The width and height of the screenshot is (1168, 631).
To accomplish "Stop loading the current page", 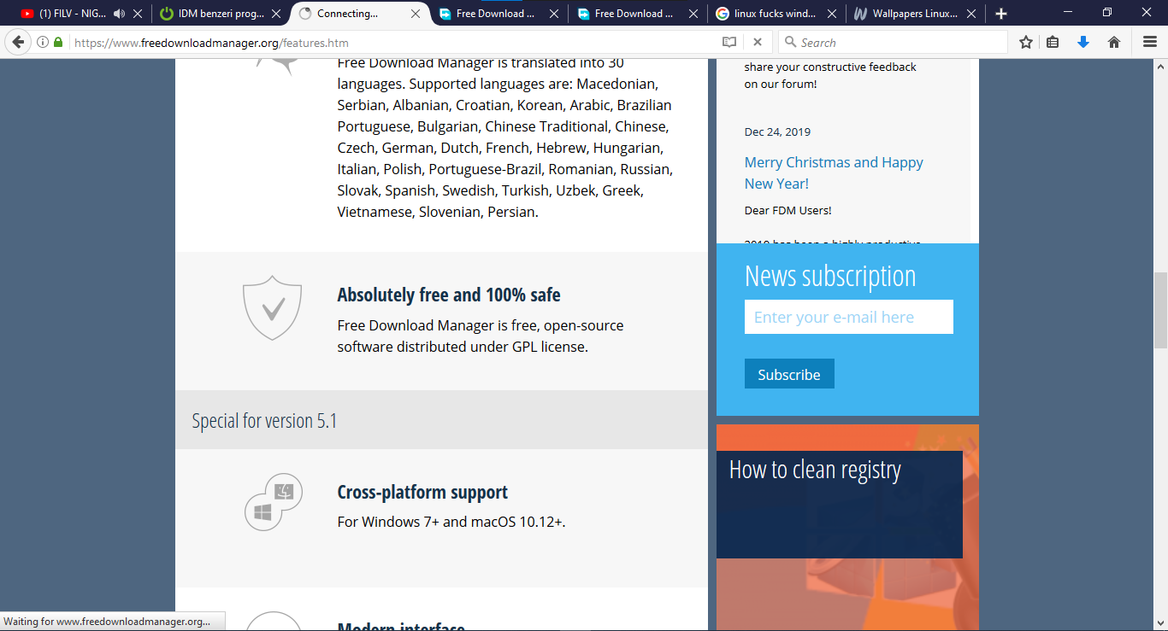I will tap(757, 42).
